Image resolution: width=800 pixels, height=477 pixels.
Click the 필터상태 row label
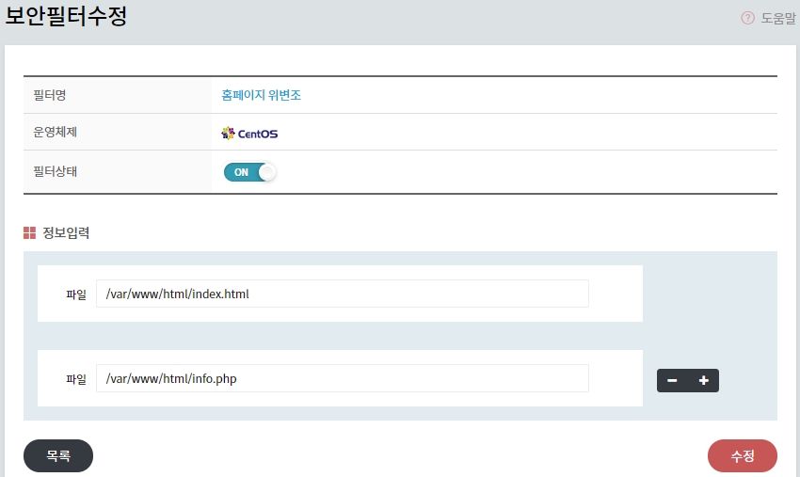[55, 172]
